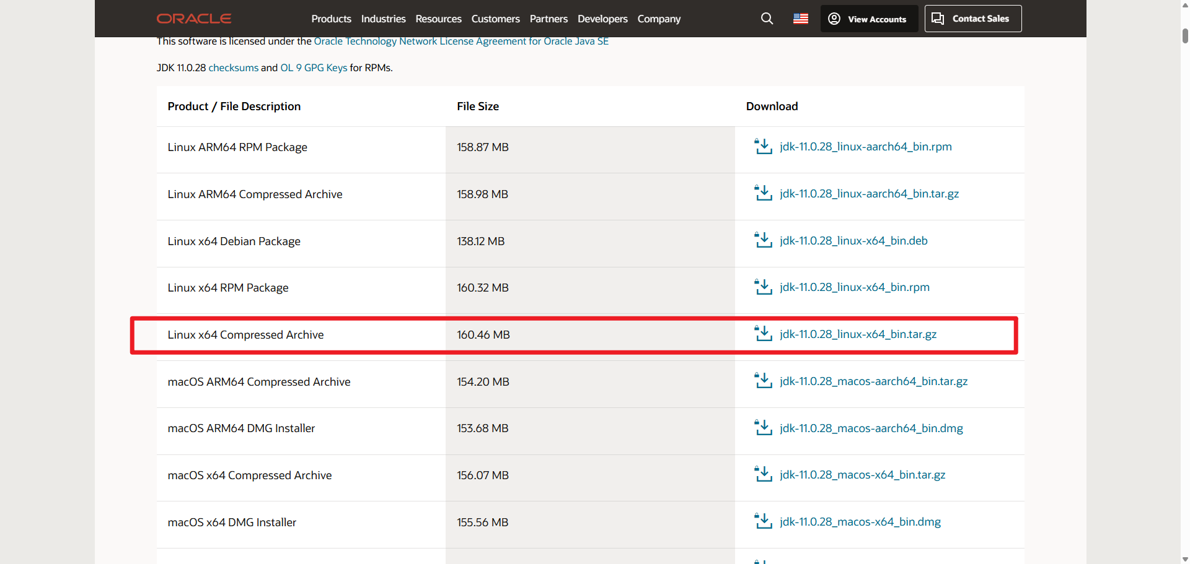The width and height of the screenshot is (1190, 564).
Task: Click the download icon for jdk-11.0.28_linux-x64_bin.rpm
Action: (x=763, y=287)
